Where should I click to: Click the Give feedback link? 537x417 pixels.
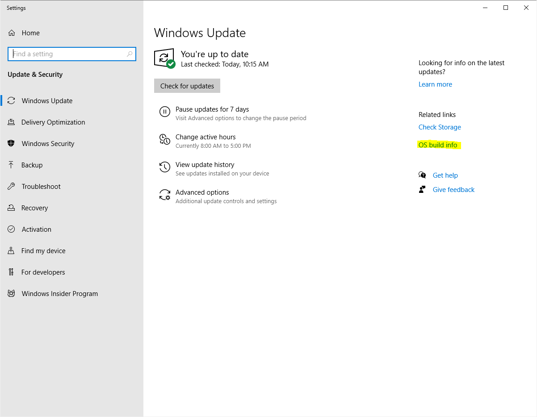click(453, 190)
